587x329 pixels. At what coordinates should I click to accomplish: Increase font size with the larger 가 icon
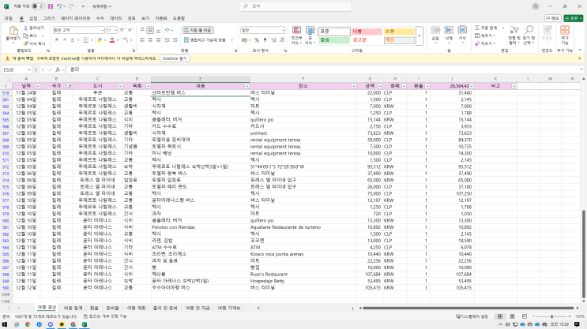(122, 30)
